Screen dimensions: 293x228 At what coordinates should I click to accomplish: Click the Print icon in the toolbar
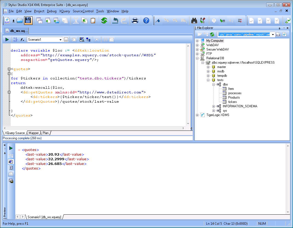pyautogui.click(x=135, y=20)
